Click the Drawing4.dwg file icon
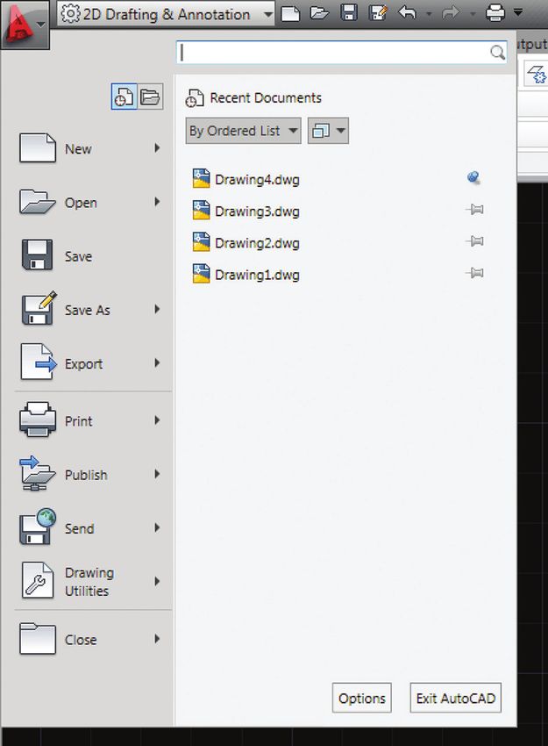The width and height of the screenshot is (548, 746). pos(201,178)
